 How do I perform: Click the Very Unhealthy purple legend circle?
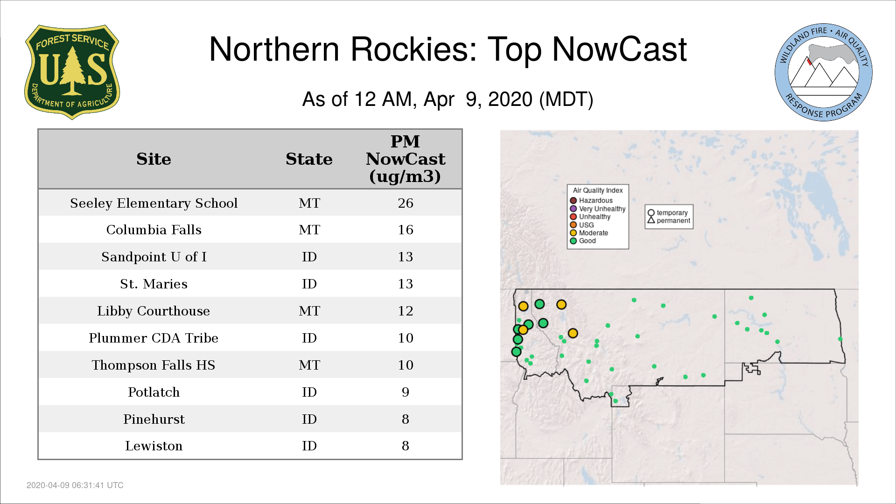tap(574, 209)
